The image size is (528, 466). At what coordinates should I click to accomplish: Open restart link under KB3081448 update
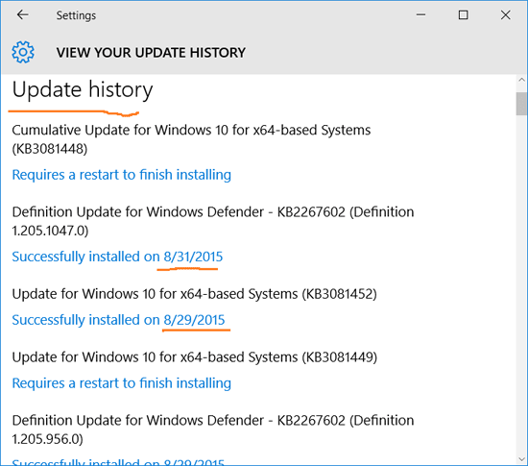pos(122,175)
